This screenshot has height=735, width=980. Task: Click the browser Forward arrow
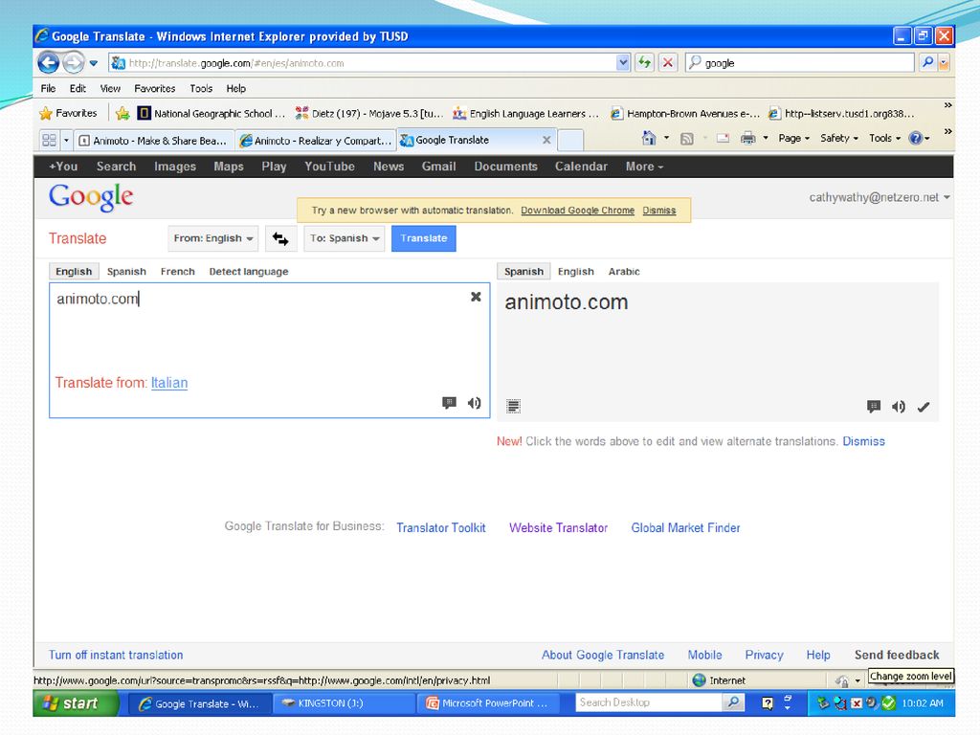(74, 62)
